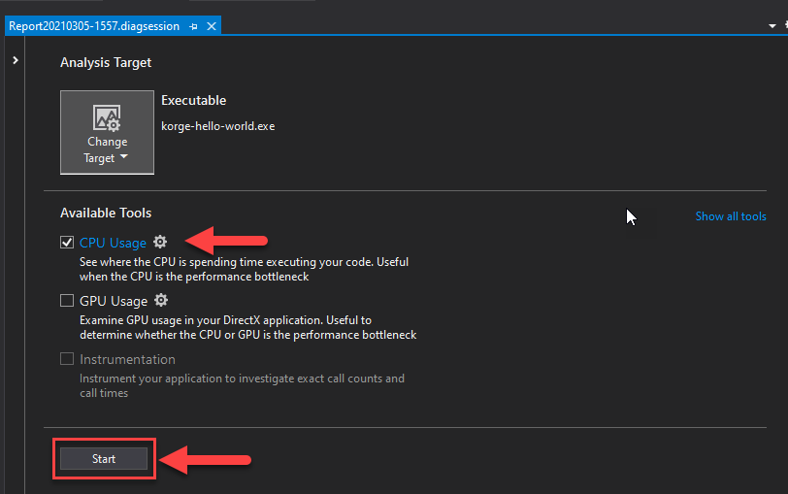This screenshot has height=494, width=788.
Task: Tick the Instrumentation checkbox
Action: 67,359
